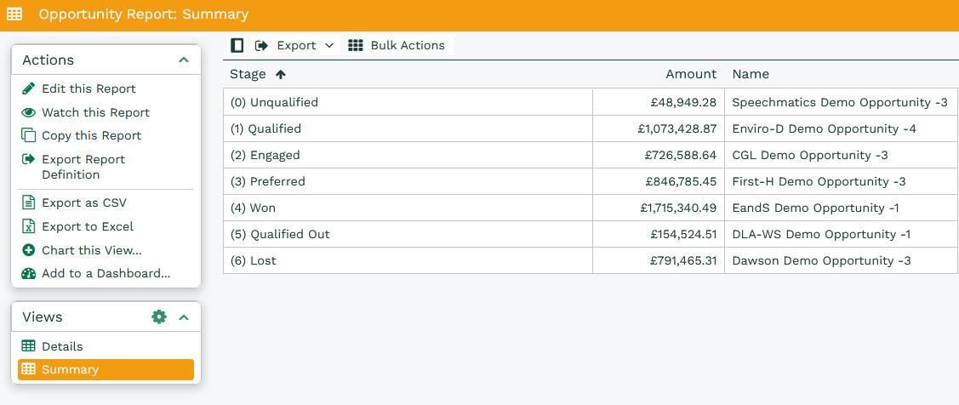Image resolution: width=959 pixels, height=405 pixels.
Task: Click the eye icon for Watch this Report
Action: [x=28, y=112]
